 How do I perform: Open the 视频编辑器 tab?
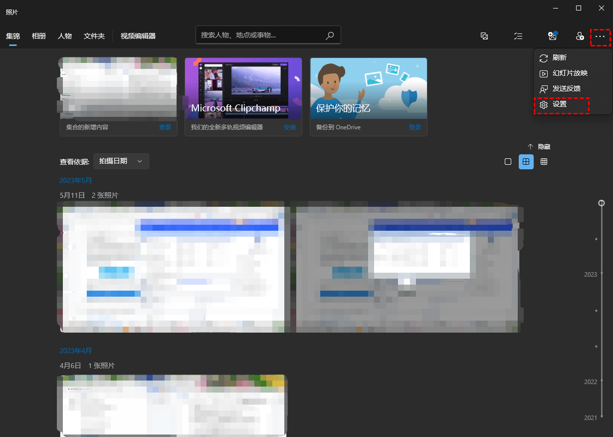(x=138, y=36)
